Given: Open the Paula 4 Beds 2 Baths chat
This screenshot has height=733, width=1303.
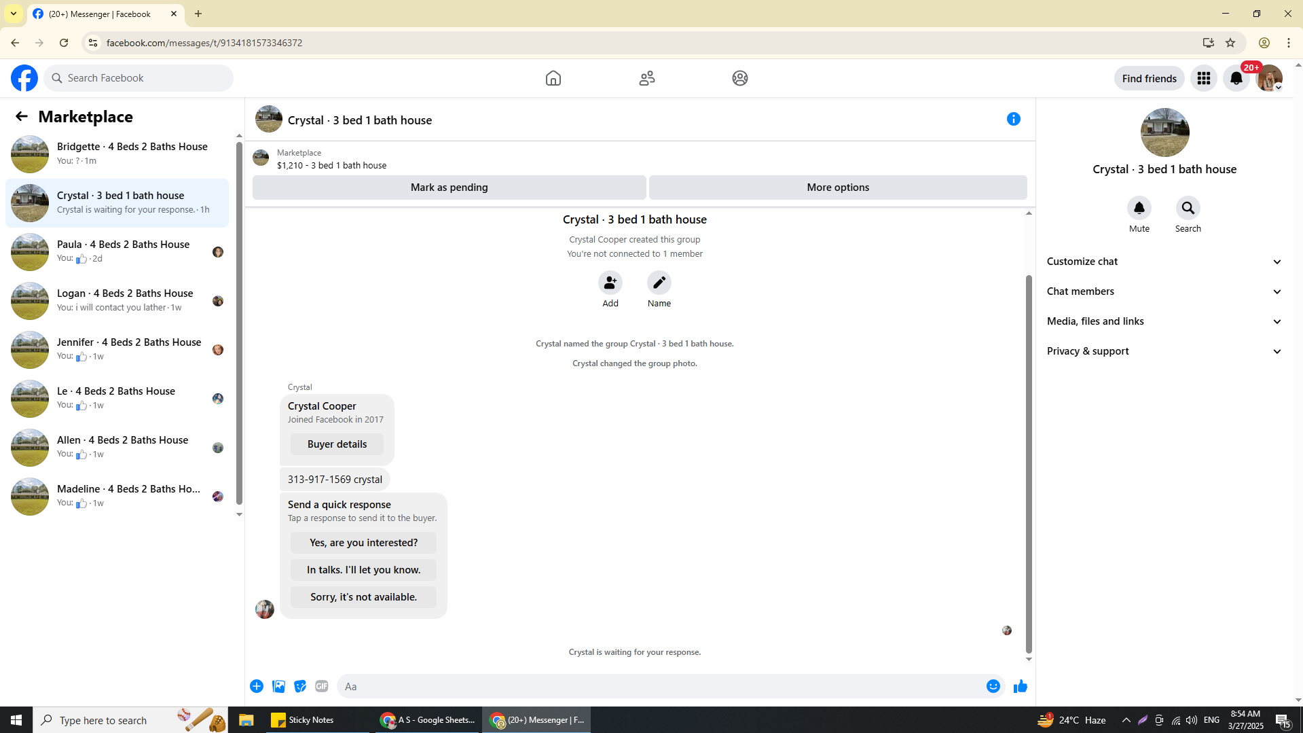Looking at the screenshot, I should (117, 252).
